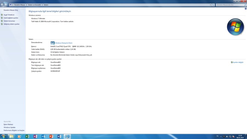Expand the arrow after Denetim Masası breadcrumb
Screen dimensions: 247x139
point(26,5)
